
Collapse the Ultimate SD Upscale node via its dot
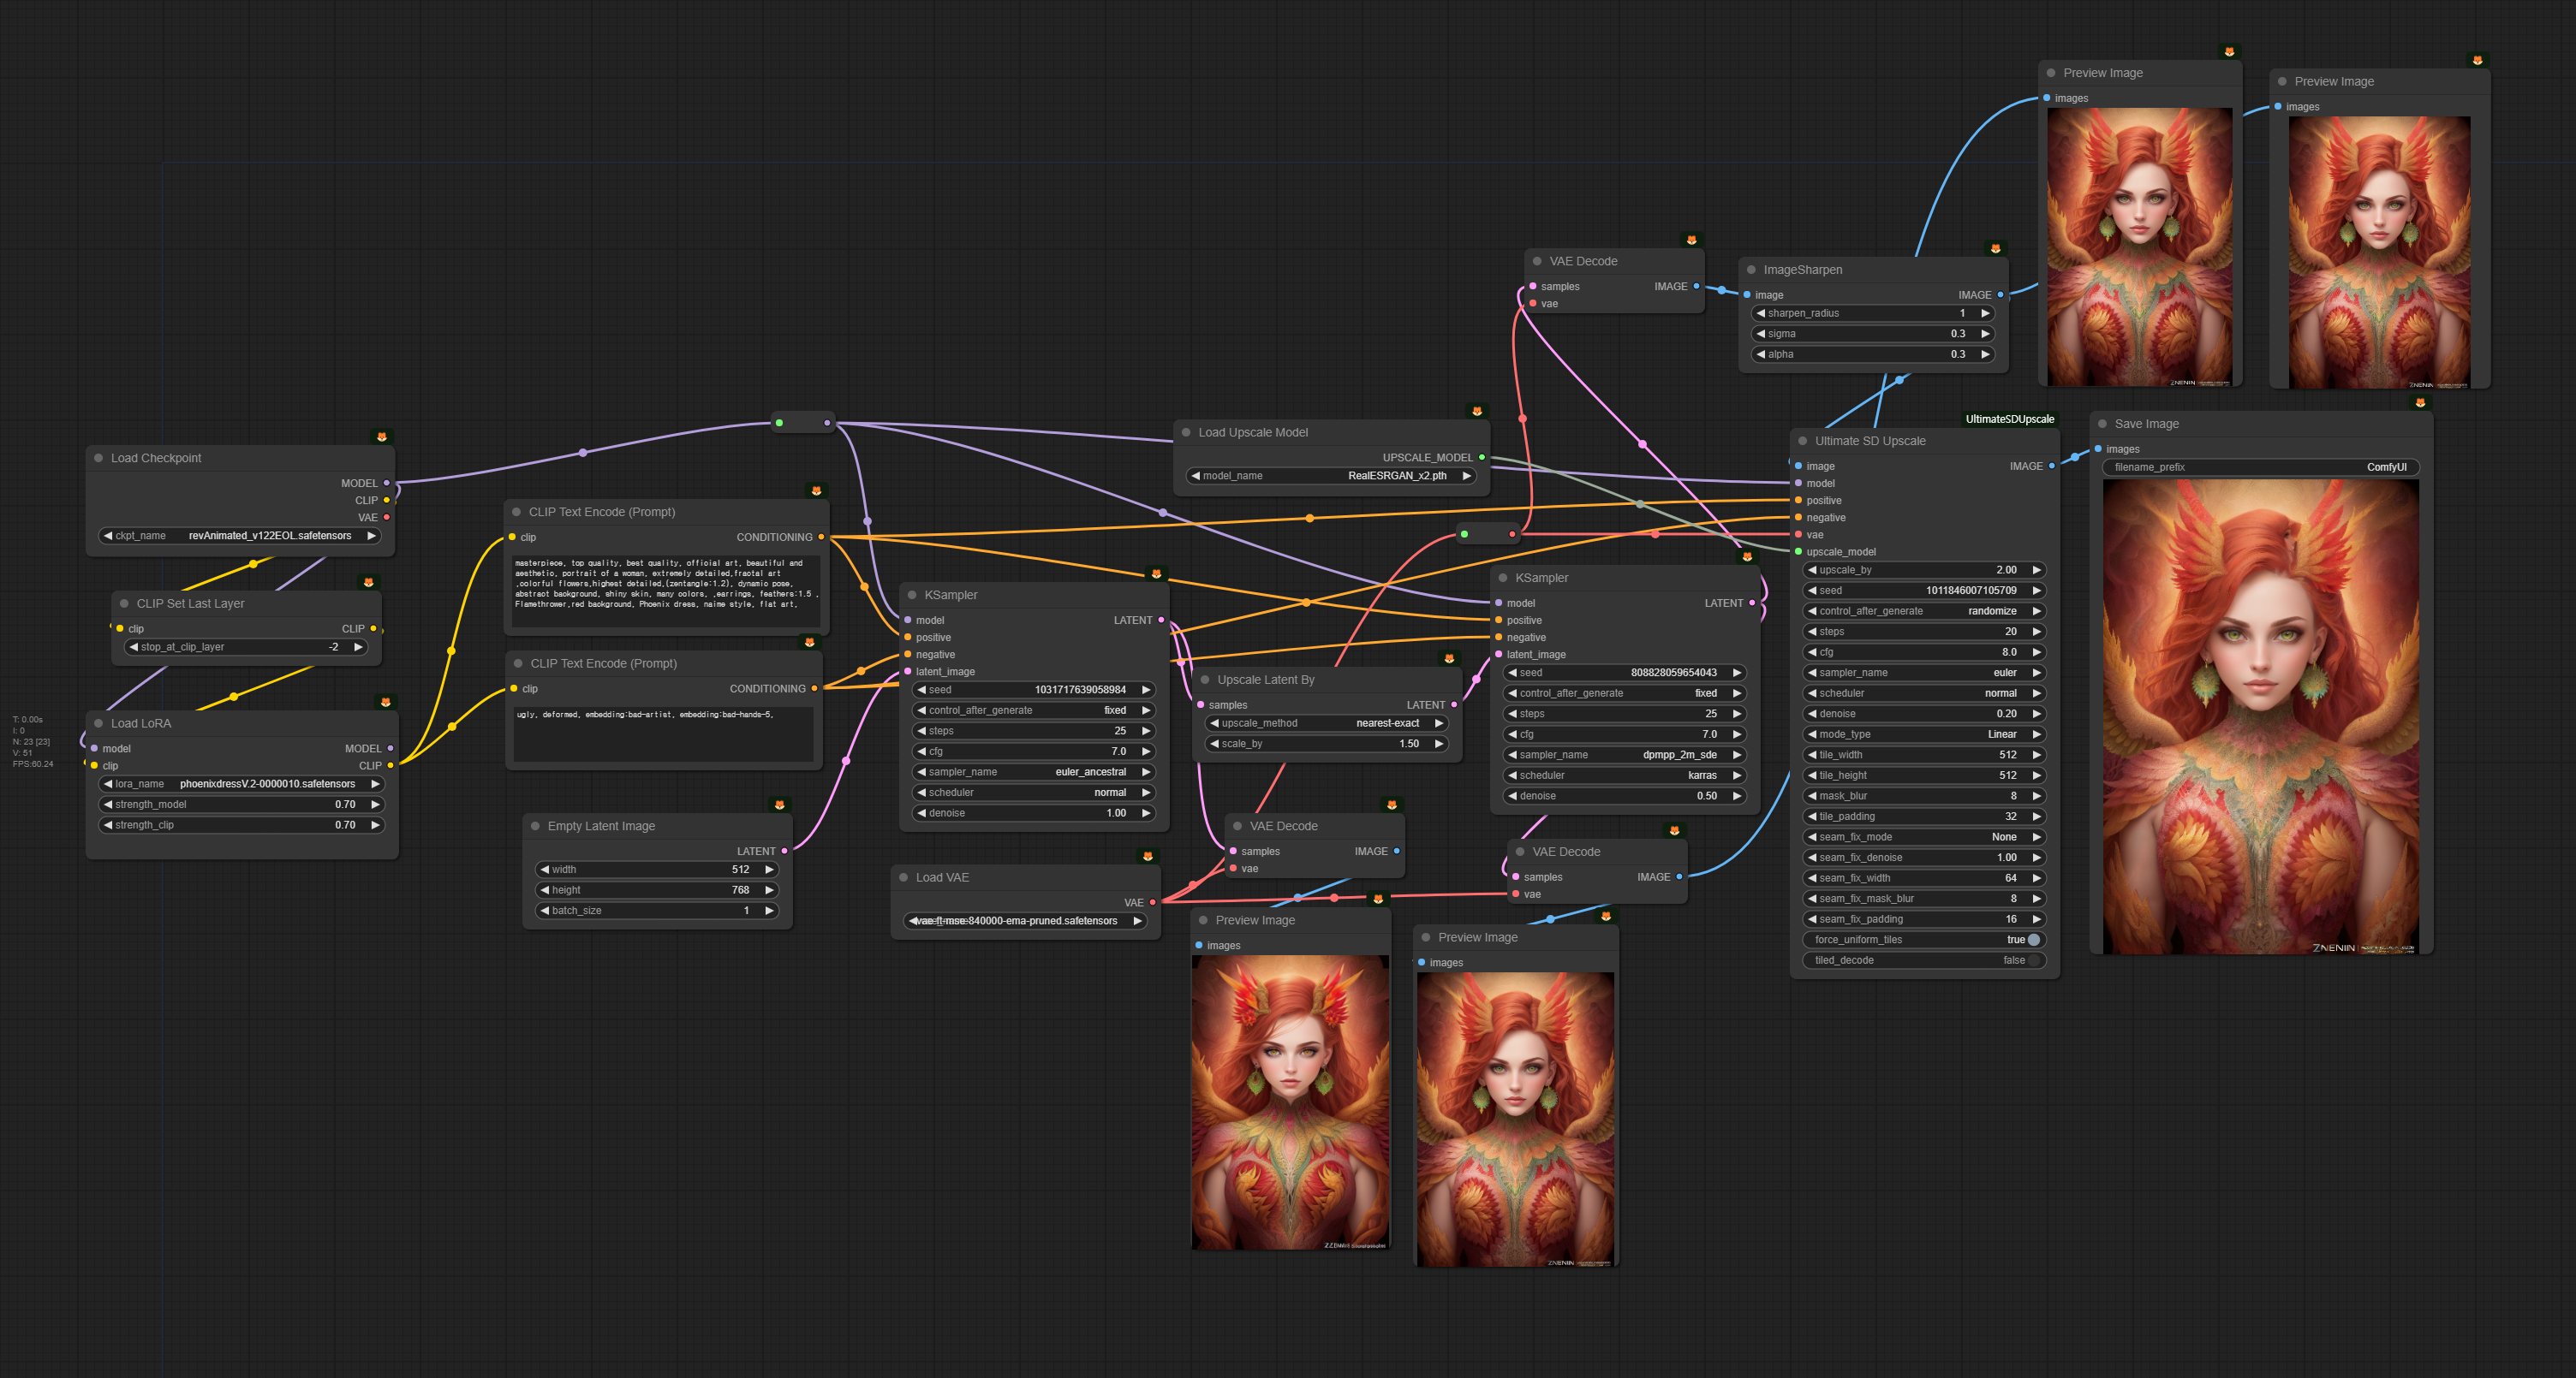click(1803, 441)
